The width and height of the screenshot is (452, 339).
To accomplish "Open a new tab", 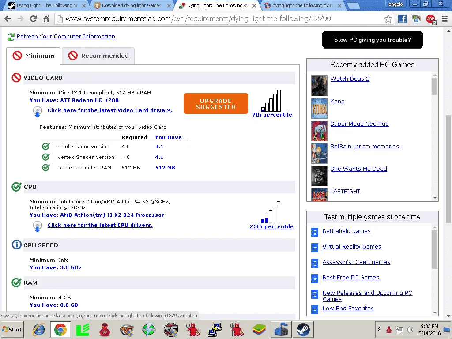I will click(x=353, y=6).
